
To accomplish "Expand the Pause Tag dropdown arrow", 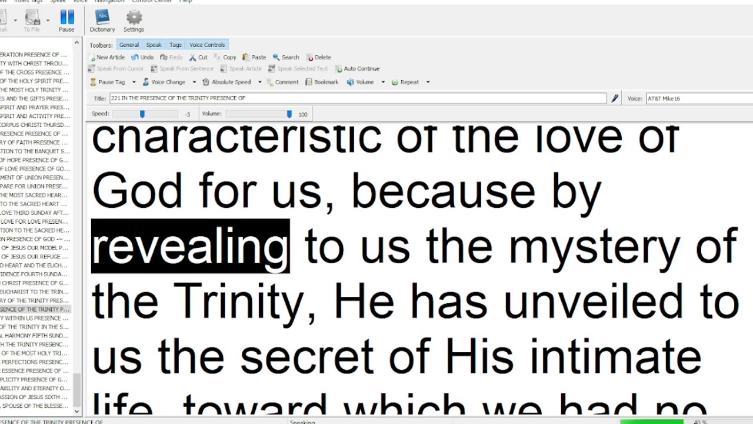I will tap(134, 82).
